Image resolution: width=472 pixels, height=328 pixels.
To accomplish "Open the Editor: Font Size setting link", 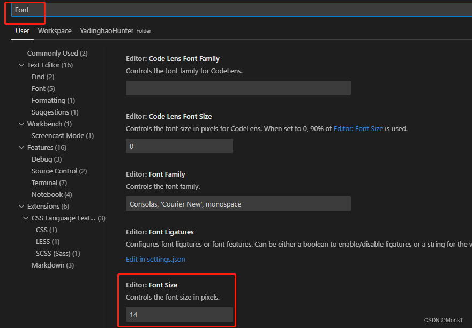I will click(x=358, y=128).
